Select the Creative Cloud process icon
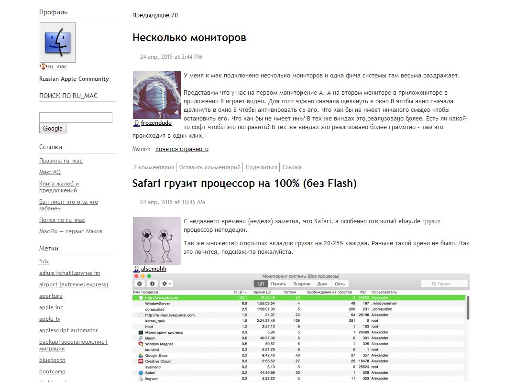516x382 pixels. tap(141, 361)
